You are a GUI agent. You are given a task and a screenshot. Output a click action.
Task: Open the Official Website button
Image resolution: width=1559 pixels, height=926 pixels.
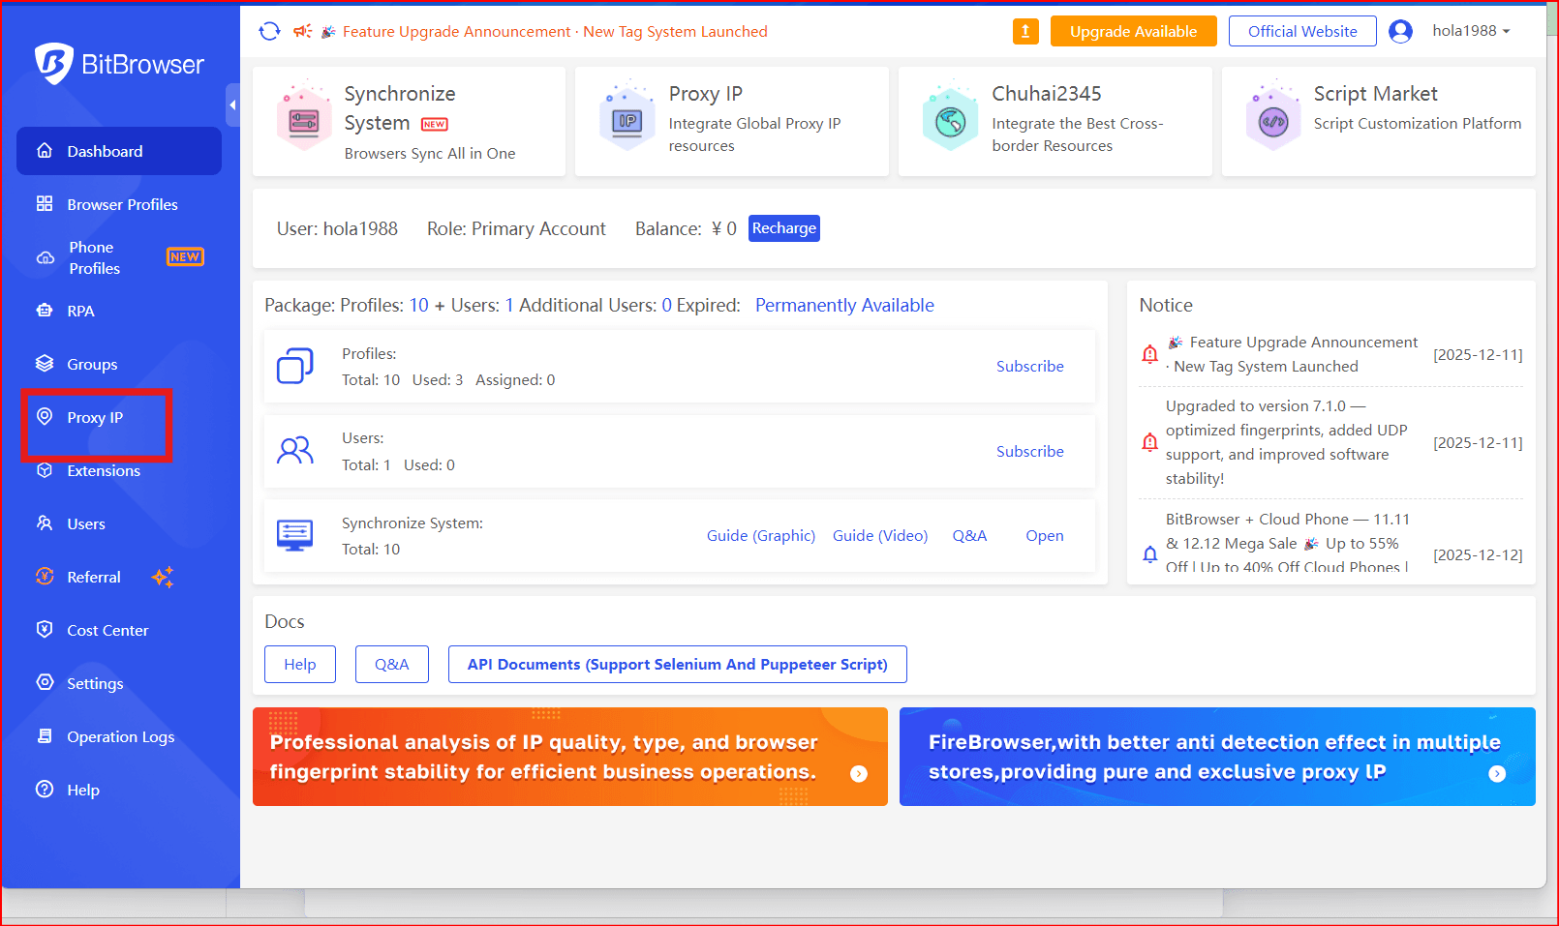pos(1301,32)
